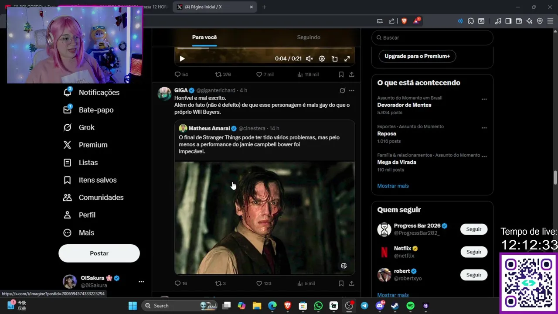
Task: Open more options on GIGA's post
Action: click(352, 91)
